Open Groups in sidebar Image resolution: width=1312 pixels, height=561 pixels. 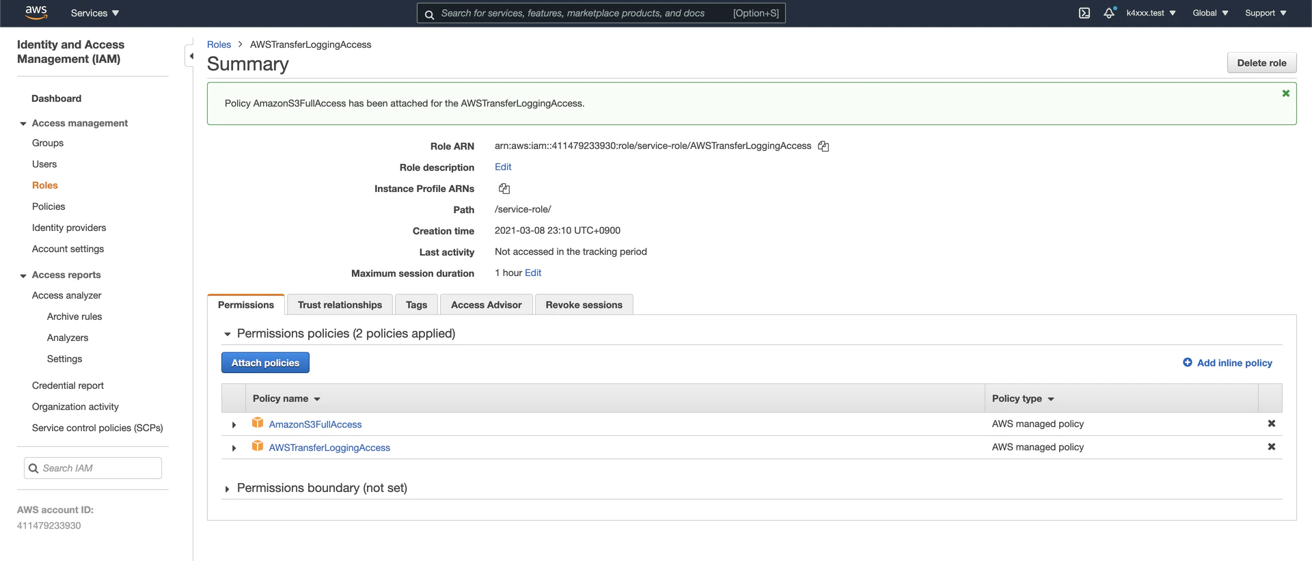click(x=48, y=143)
